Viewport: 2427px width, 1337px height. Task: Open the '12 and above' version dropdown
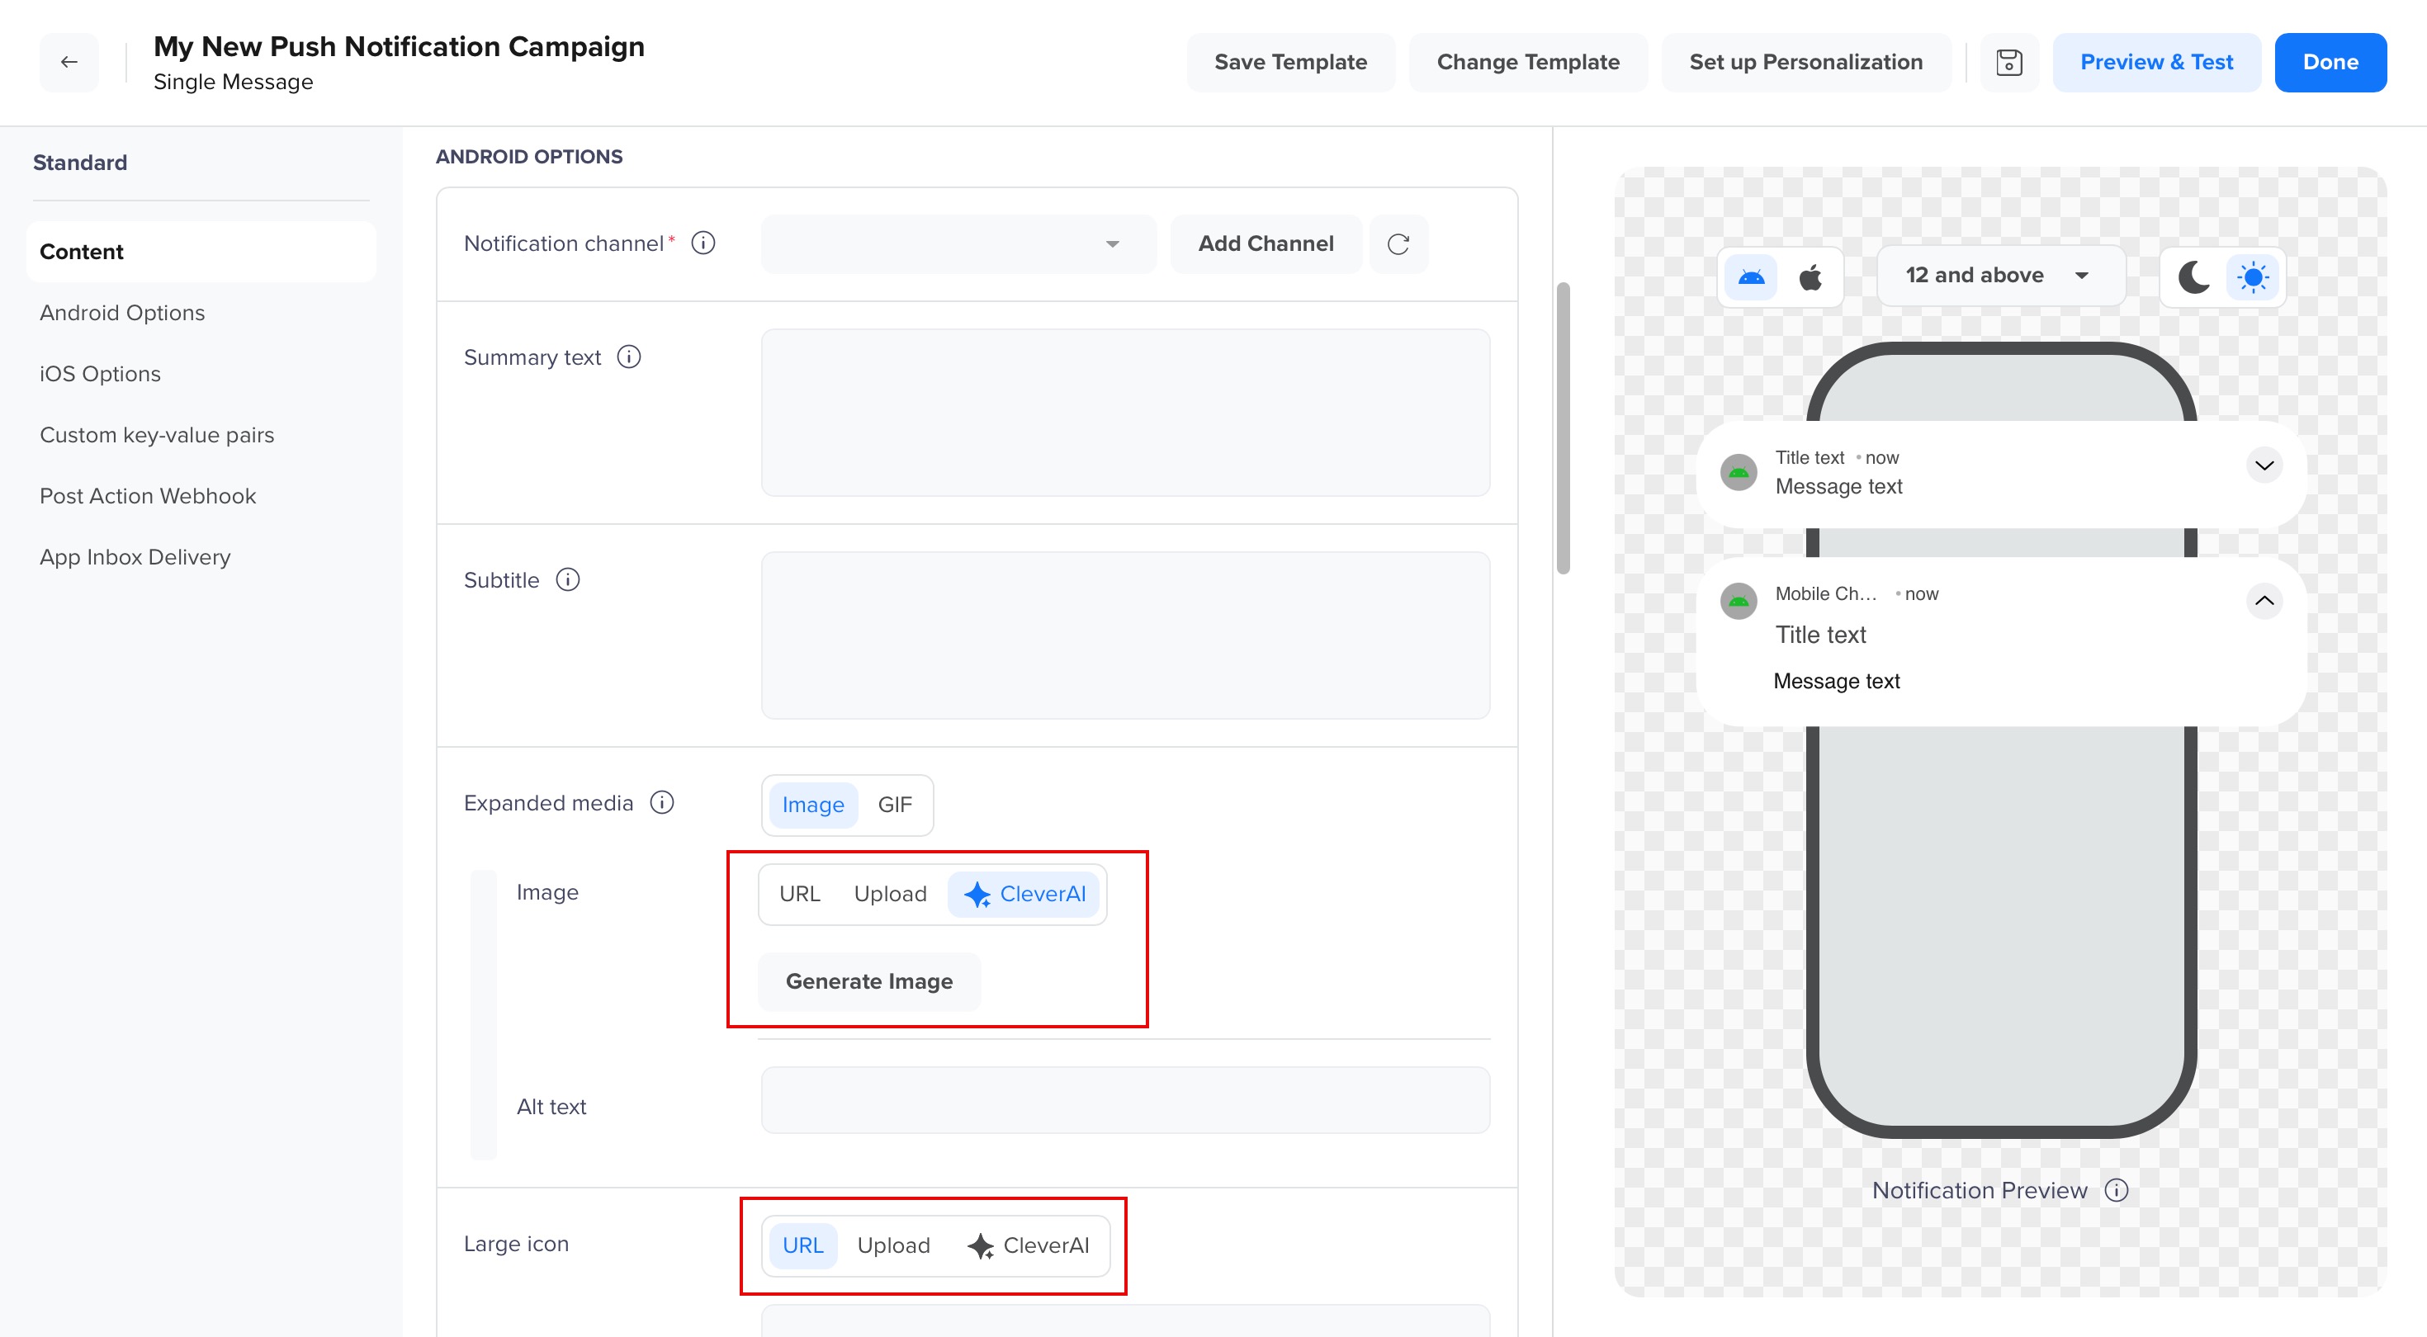[x=2000, y=276]
